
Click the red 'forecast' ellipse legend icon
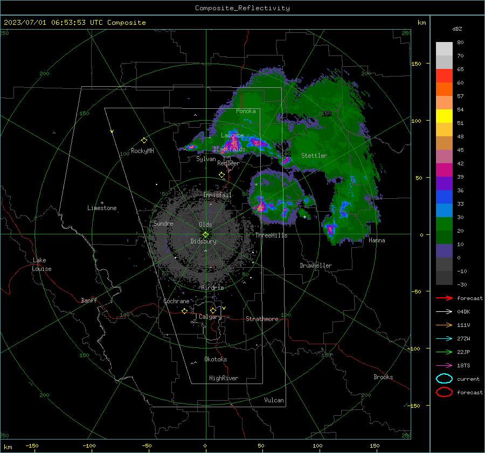(444, 392)
